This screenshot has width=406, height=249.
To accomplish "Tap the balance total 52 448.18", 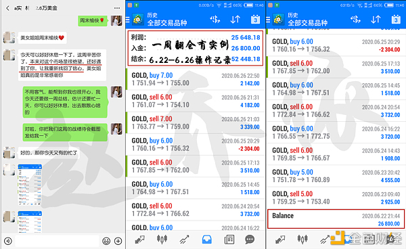I will [246, 59].
